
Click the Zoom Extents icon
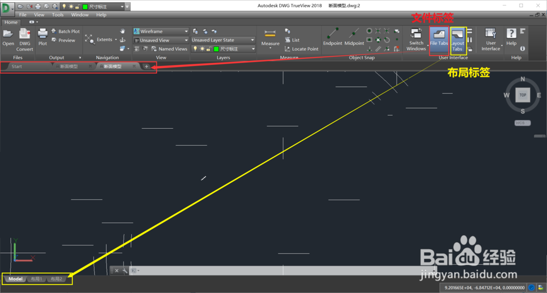coord(90,39)
